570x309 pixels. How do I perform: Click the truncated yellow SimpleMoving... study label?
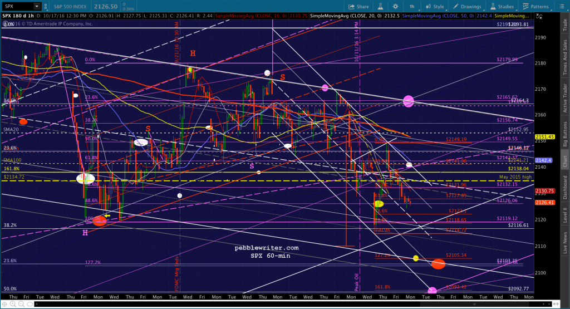point(512,16)
